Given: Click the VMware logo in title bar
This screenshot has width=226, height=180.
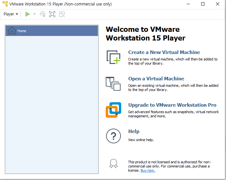Looking at the screenshot, I should click(x=5, y=4).
